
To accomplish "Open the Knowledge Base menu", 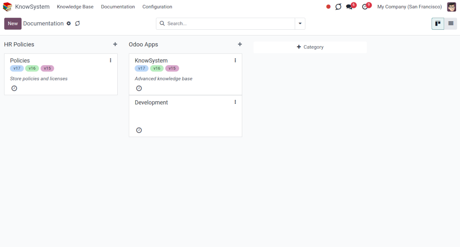I will tap(75, 7).
